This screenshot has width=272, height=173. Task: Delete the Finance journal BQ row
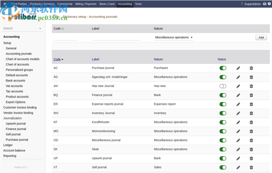pyautogui.click(x=251, y=95)
